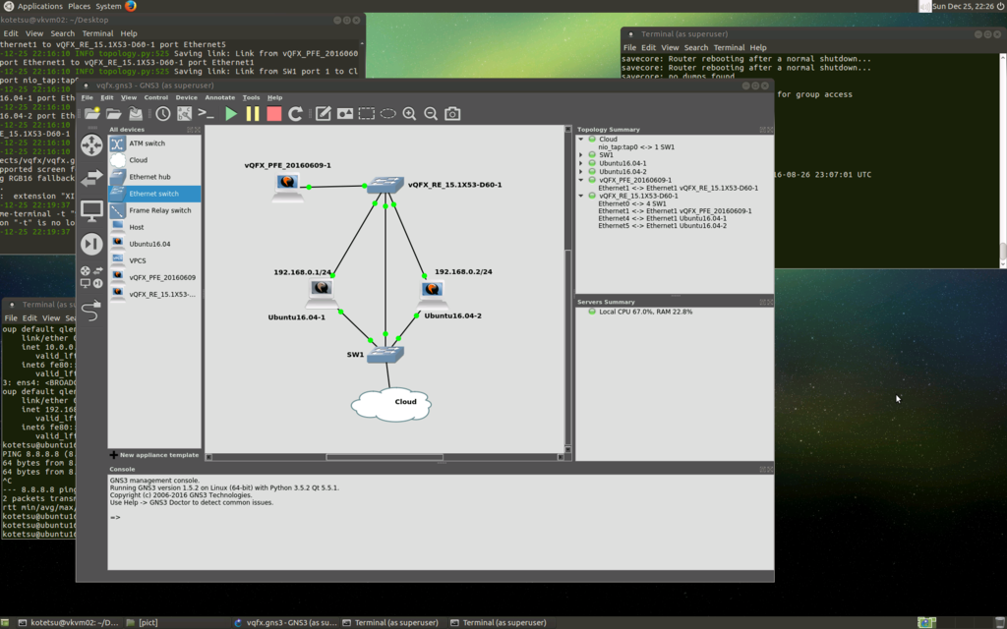
Task: Open Search menu in right Terminal window
Action: (x=696, y=47)
